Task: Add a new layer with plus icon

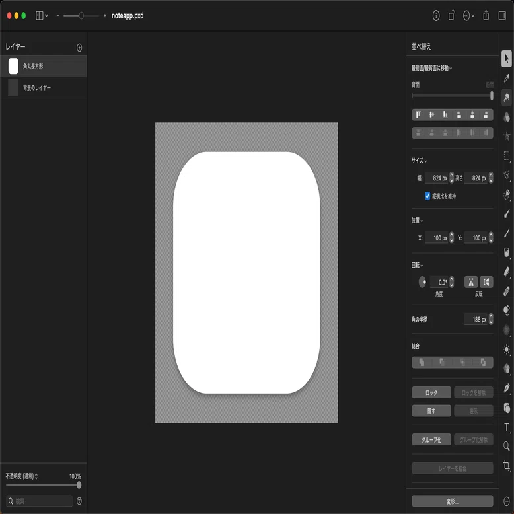Action: pos(79,48)
